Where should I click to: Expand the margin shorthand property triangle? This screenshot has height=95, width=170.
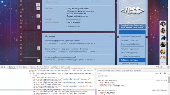click(x=105, y=82)
